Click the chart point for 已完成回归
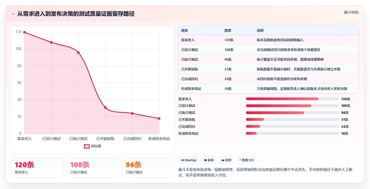370x189 pixels. pos(132,113)
